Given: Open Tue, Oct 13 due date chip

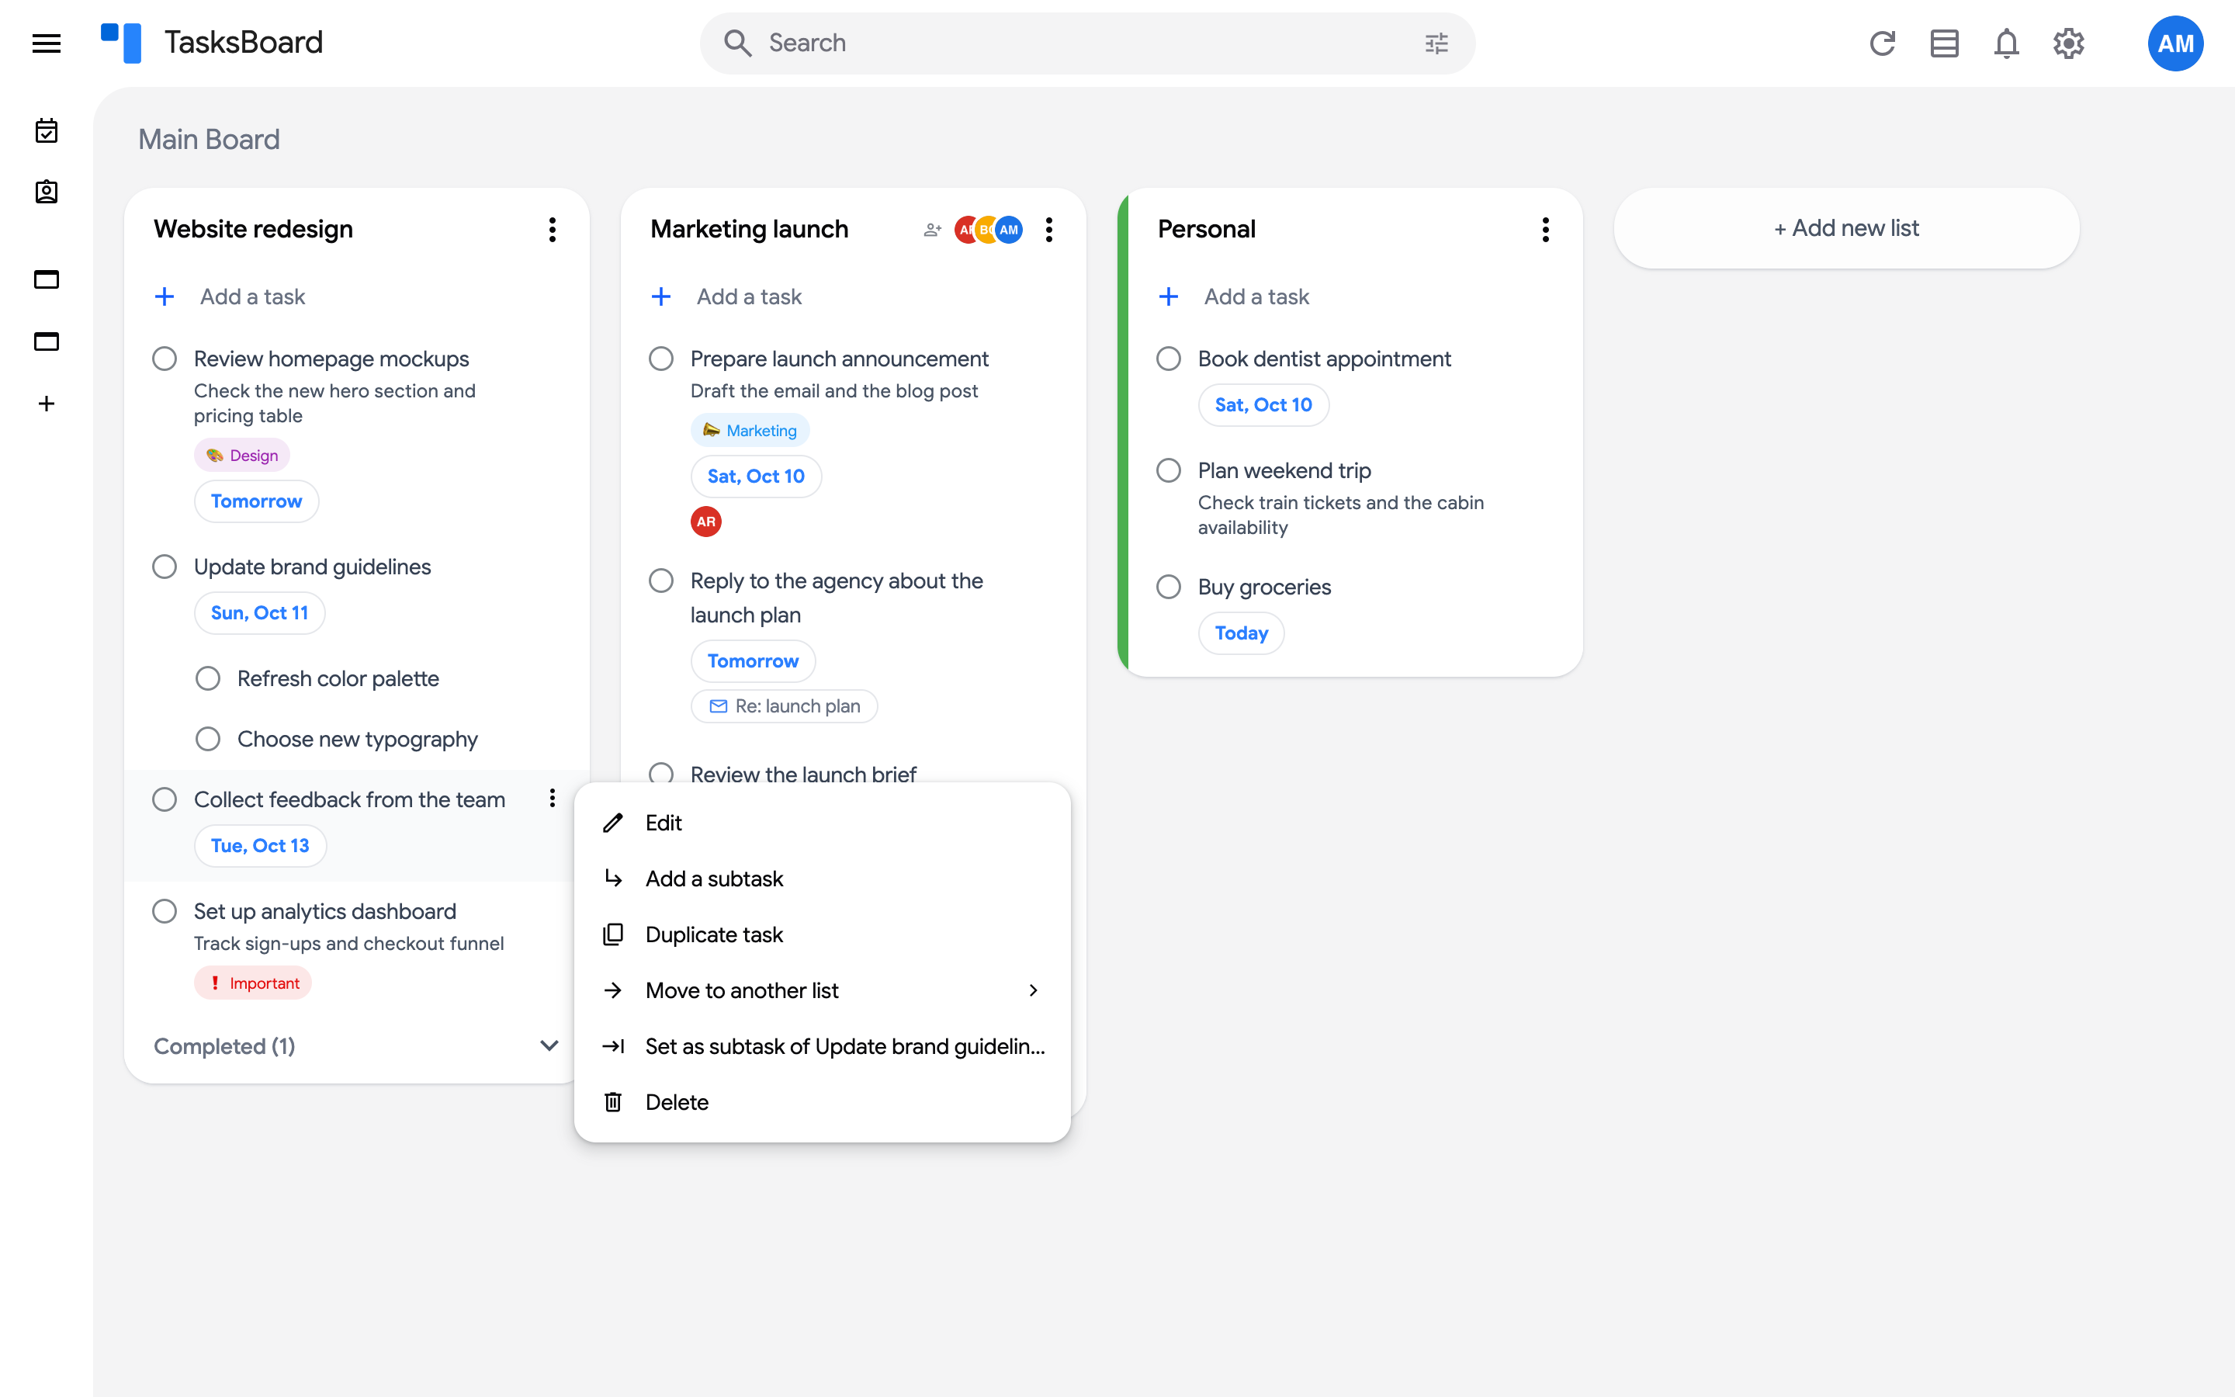Looking at the screenshot, I should pyautogui.click(x=261, y=845).
